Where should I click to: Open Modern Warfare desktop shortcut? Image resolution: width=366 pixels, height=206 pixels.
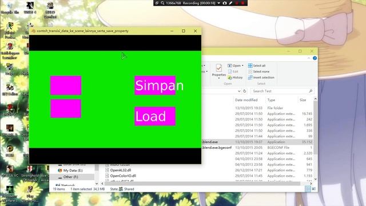point(10,193)
